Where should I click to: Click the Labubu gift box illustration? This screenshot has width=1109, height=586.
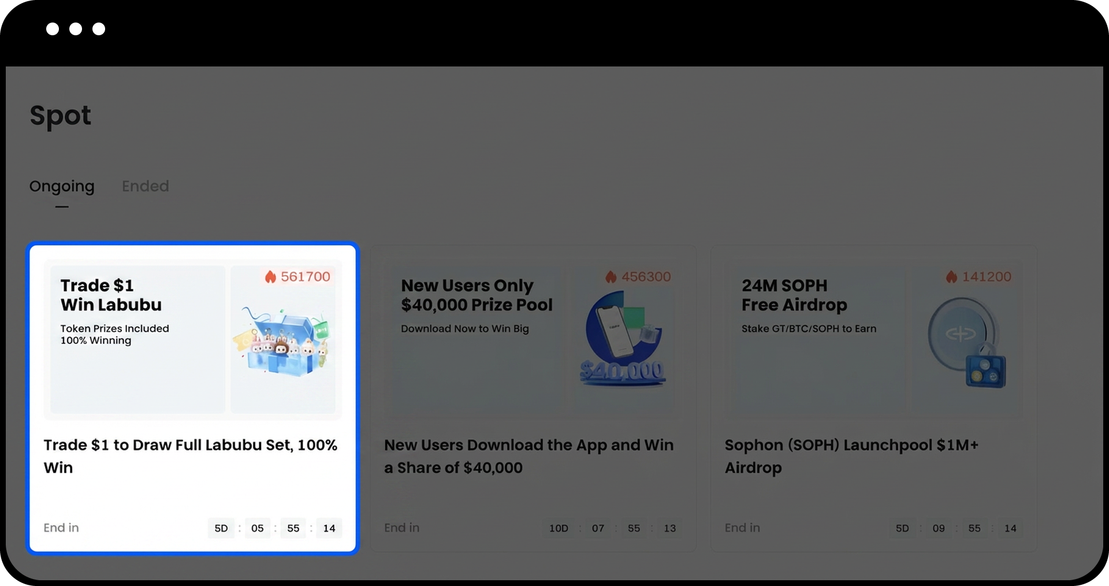[282, 342]
